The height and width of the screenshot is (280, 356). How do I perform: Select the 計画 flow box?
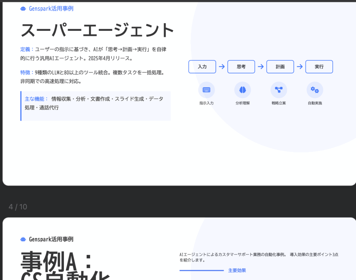point(280,67)
